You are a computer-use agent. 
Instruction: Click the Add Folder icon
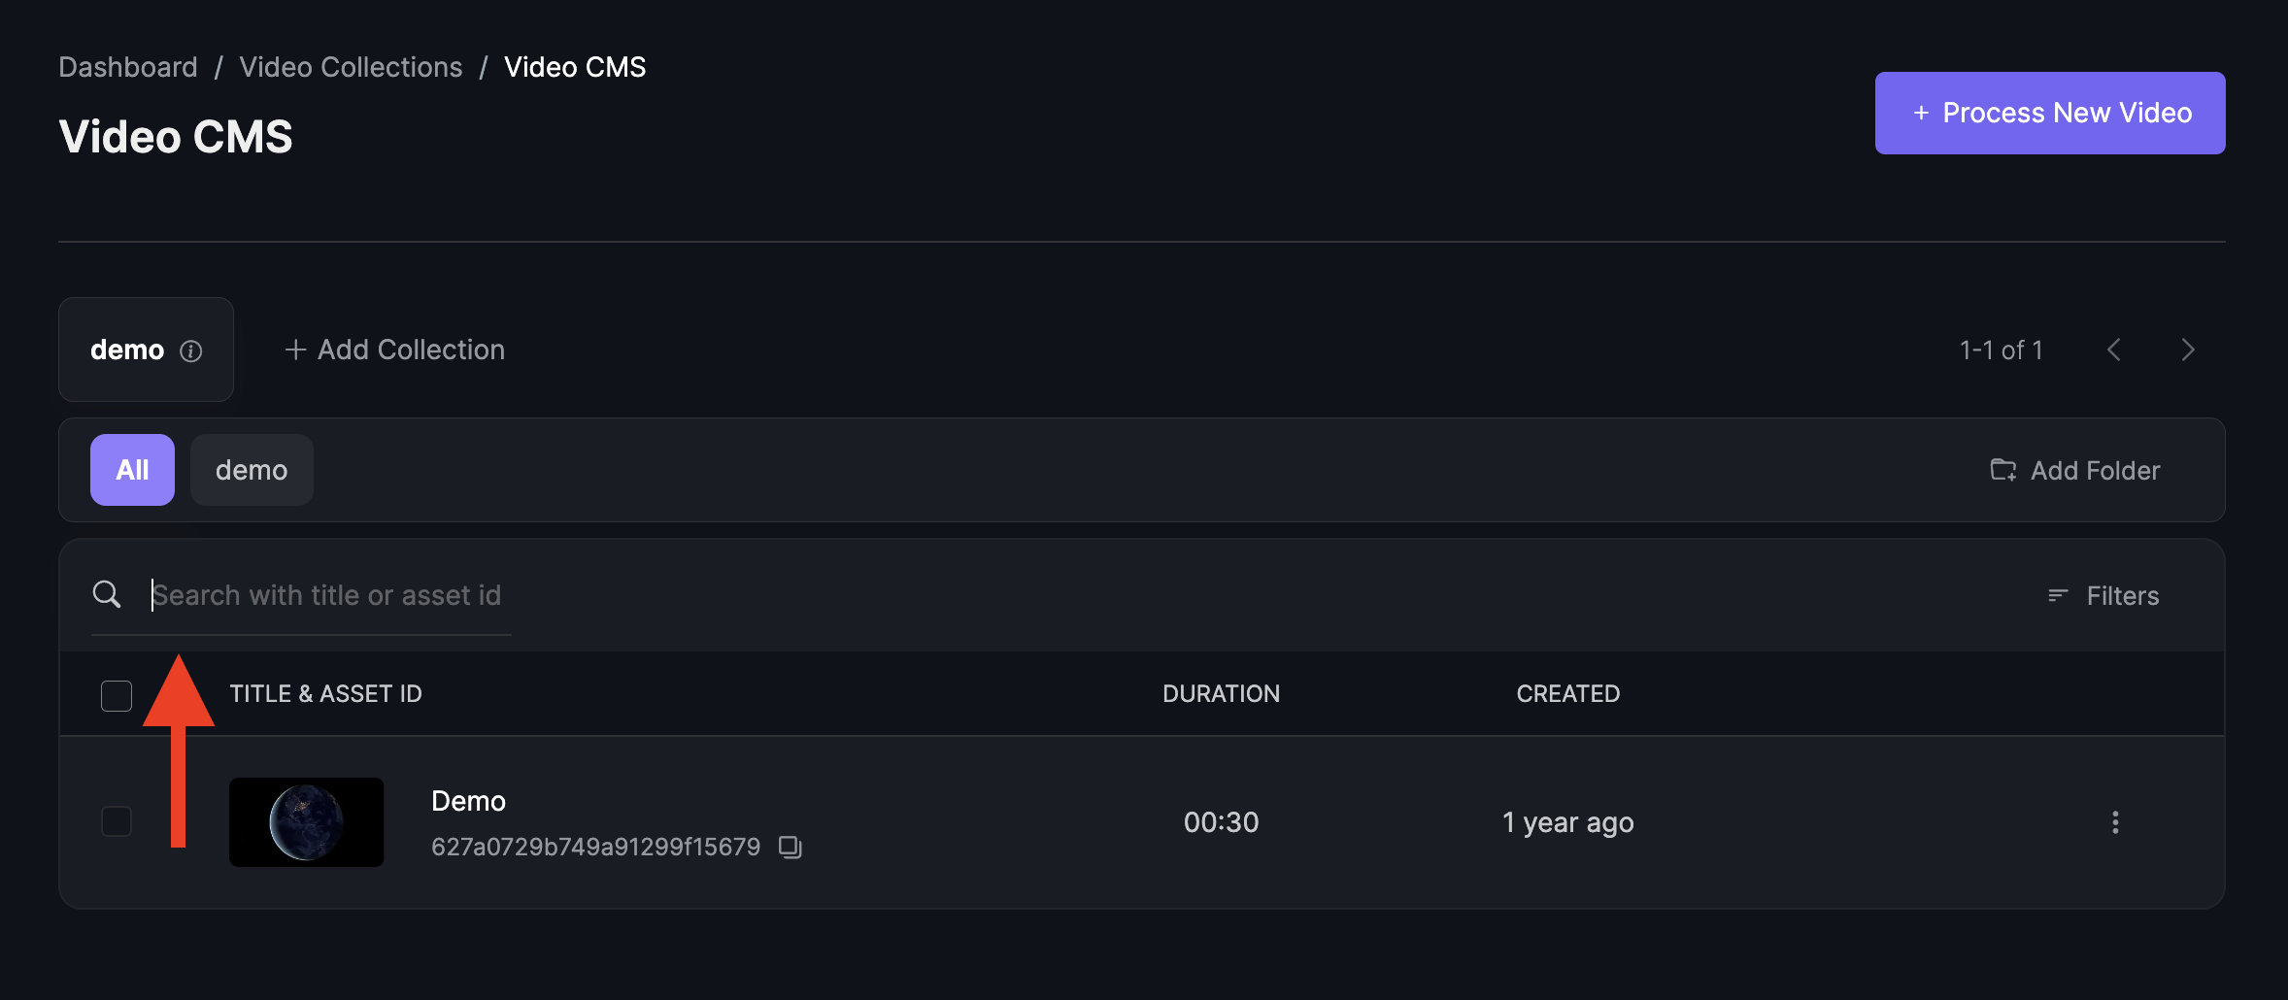pos(2002,470)
